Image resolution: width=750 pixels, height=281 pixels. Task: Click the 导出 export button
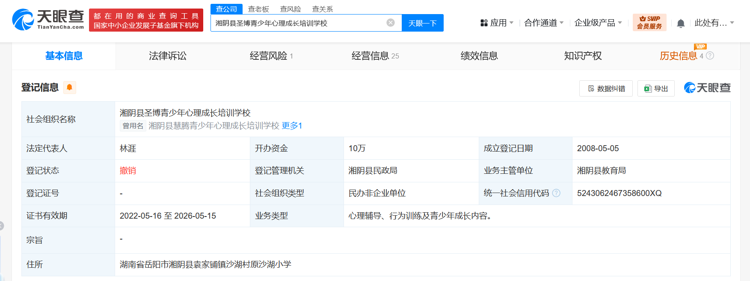[x=656, y=88]
